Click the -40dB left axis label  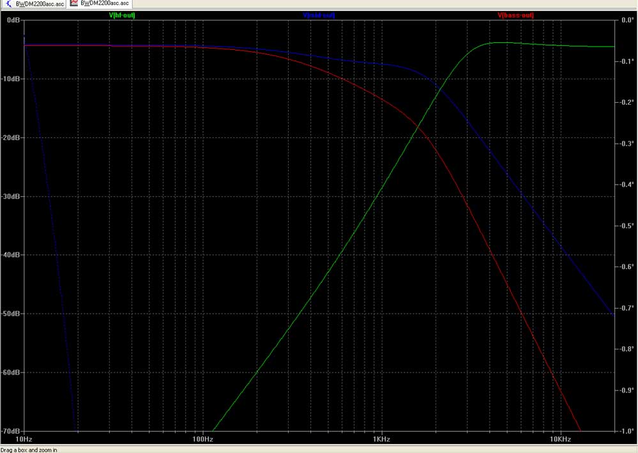pos(11,255)
